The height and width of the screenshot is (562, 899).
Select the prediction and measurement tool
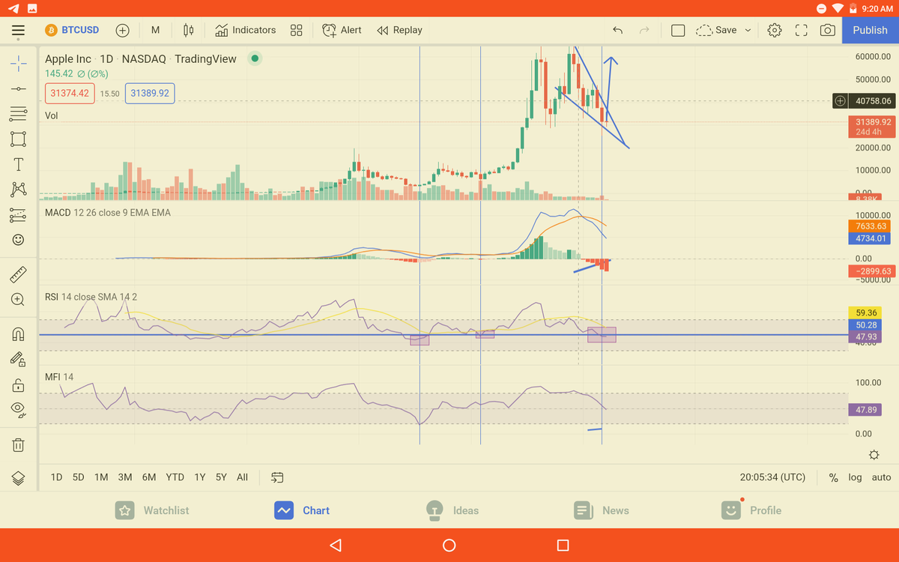point(19,215)
